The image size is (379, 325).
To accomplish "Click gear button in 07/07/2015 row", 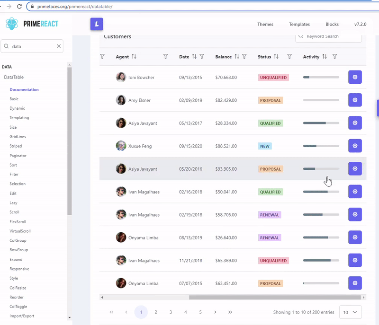I will pyautogui.click(x=355, y=283).
